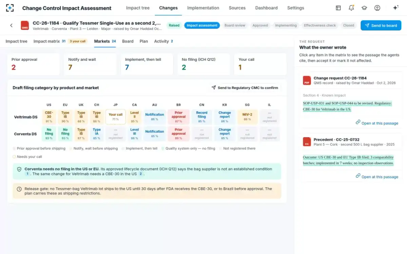Open the Sources top menu
Screen dimensions: 407x254
coord(237,8)
